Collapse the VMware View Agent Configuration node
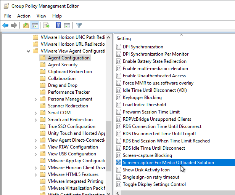This screenshot has width=235, height=195. 28,51
